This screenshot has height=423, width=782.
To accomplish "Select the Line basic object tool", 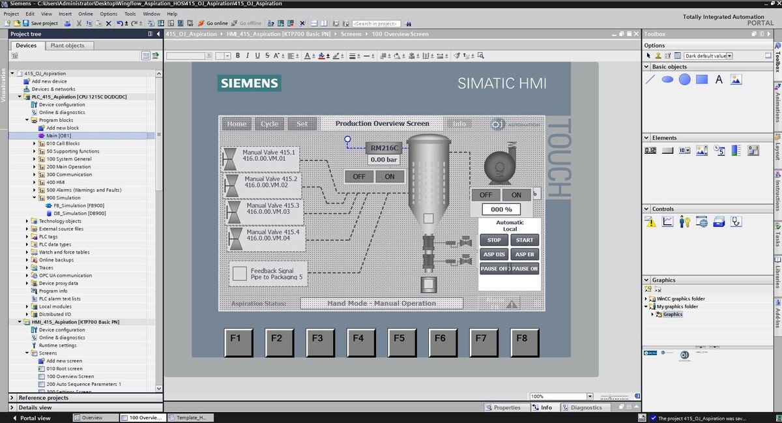I will coord(650,80).
